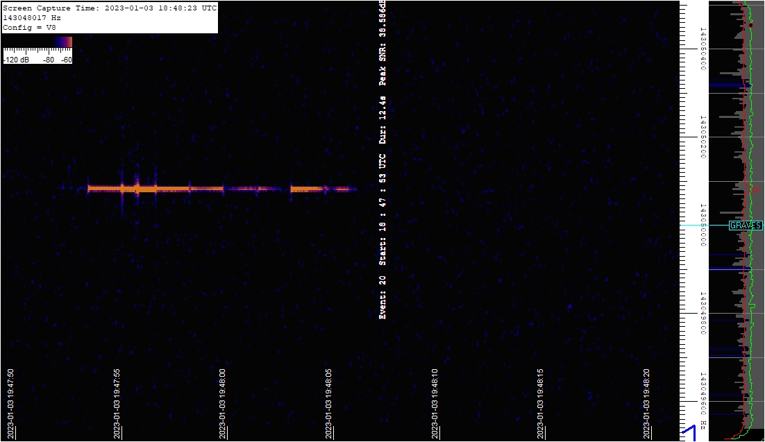Click the bright first segment of meteor echo
Screen dimensions: 765x442
click(x=139, y=188)
